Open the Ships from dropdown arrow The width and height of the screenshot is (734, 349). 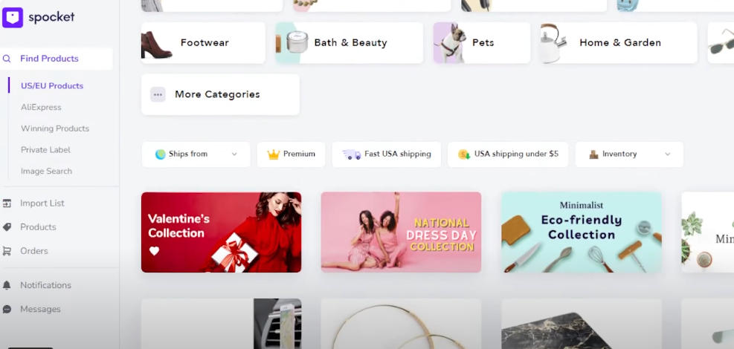[234, 154]
